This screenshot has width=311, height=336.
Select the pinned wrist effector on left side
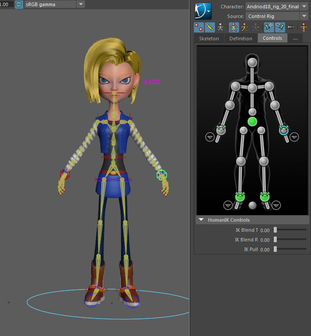221,130
